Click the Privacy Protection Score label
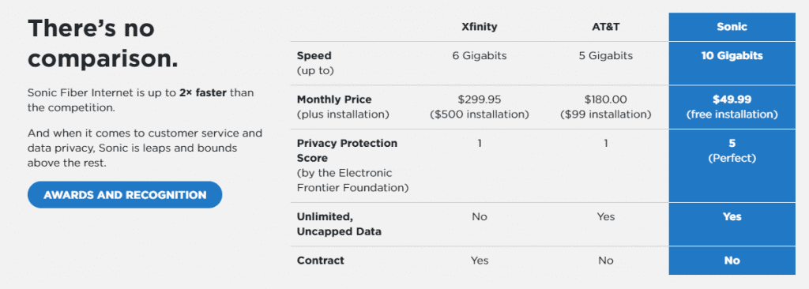The height and width of the screenshot is (289, 809). 352,165
